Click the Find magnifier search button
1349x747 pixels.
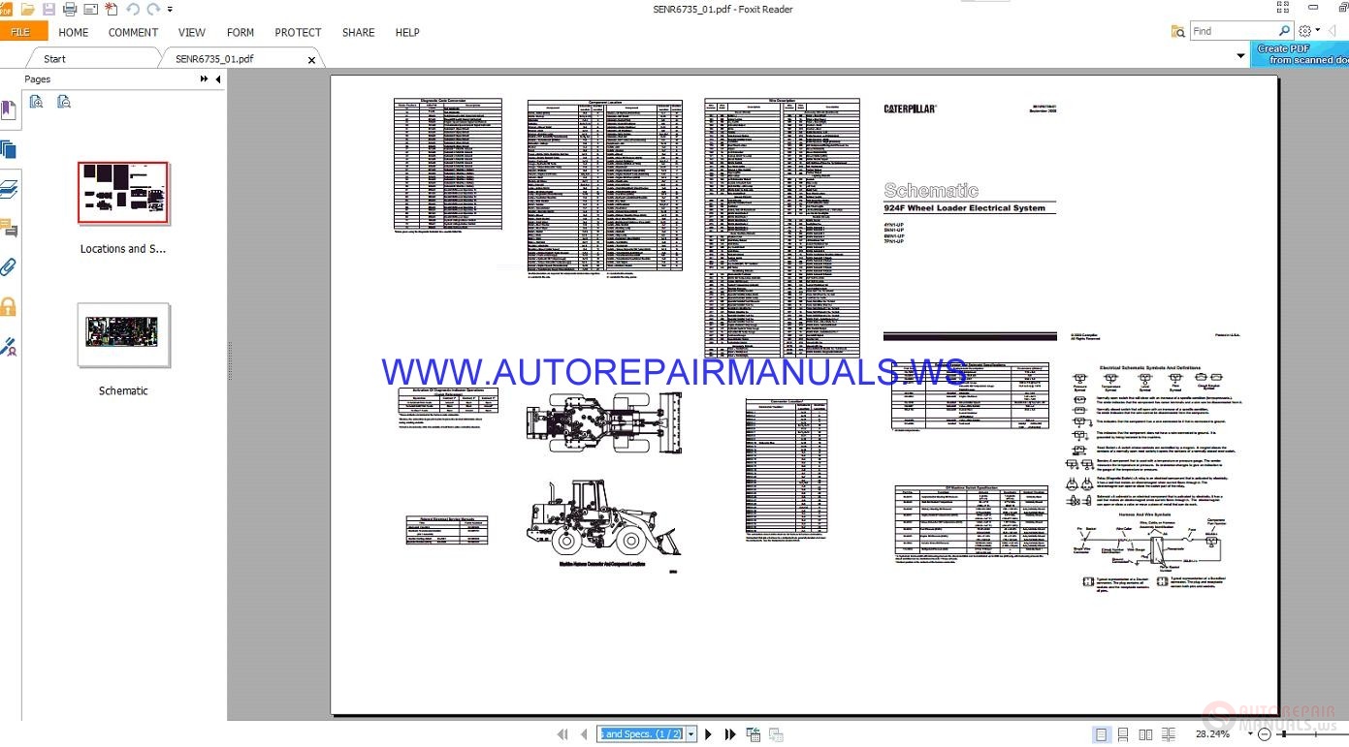pyautogui.click(x=1284, y=31)
